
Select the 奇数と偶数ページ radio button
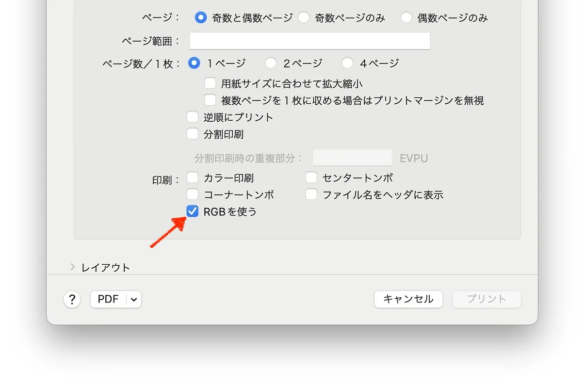(201, 18)
